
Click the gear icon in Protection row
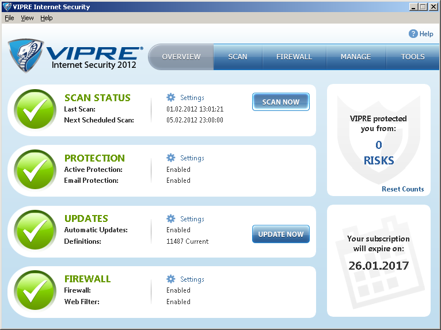click(170, 158)
